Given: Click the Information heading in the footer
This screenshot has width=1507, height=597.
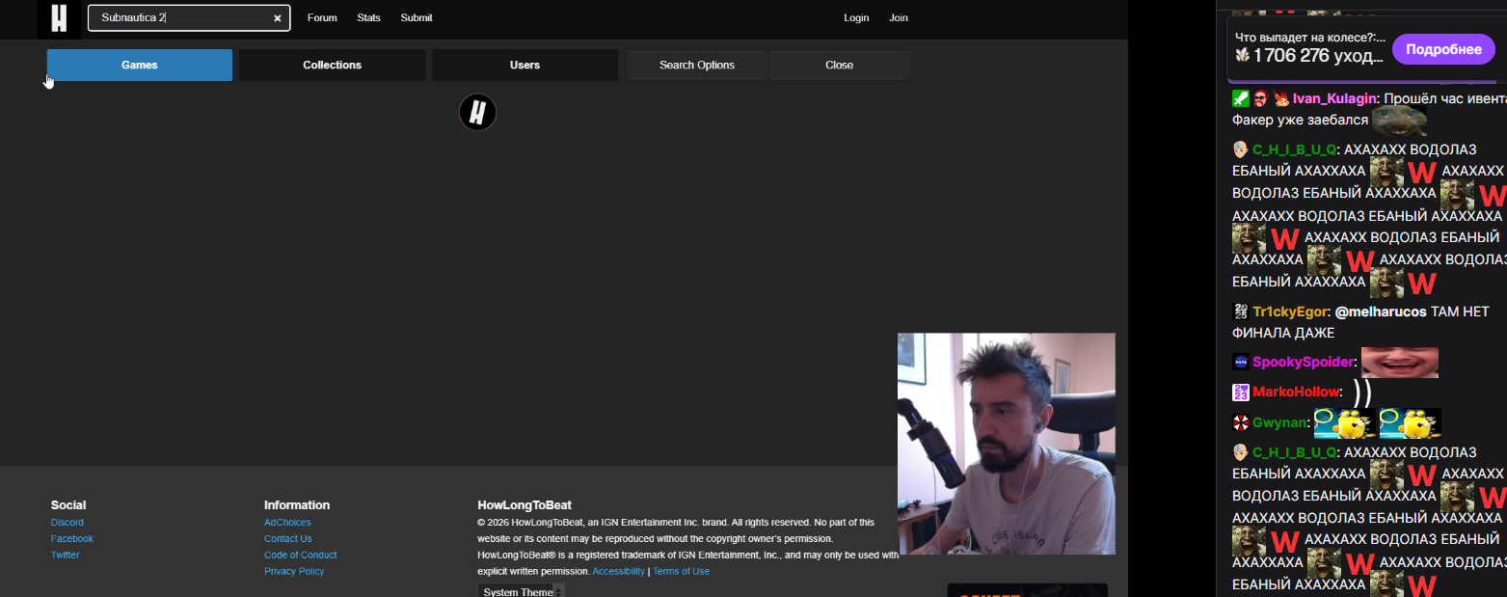Looking at the screenshot, I should click(x=297, y=504).
